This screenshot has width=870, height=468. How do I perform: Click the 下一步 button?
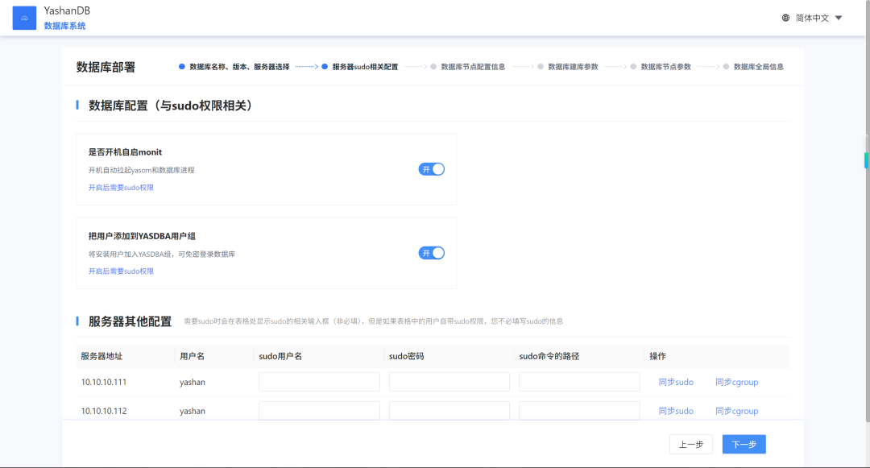click(x=744, y=444)
